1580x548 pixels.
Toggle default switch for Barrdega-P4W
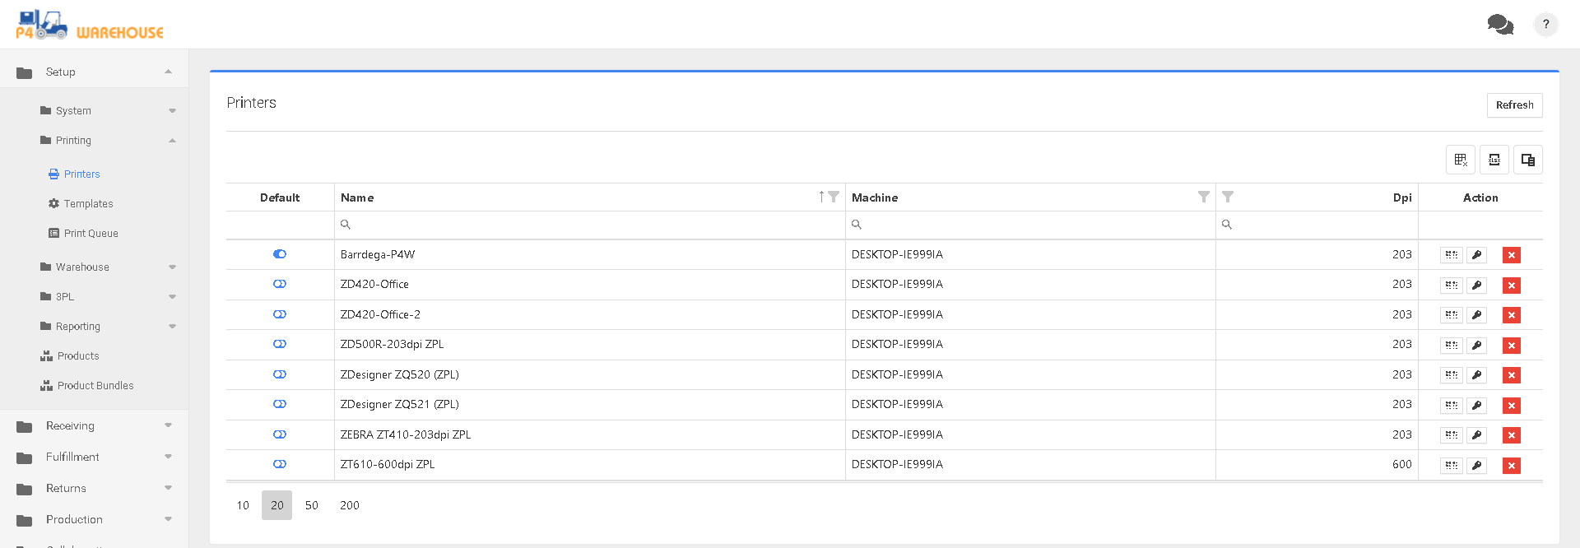(x=280, y=254)
